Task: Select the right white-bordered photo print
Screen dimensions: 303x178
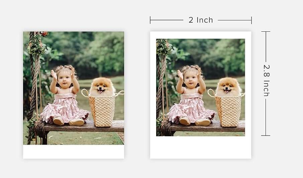Action: point(201,95)
